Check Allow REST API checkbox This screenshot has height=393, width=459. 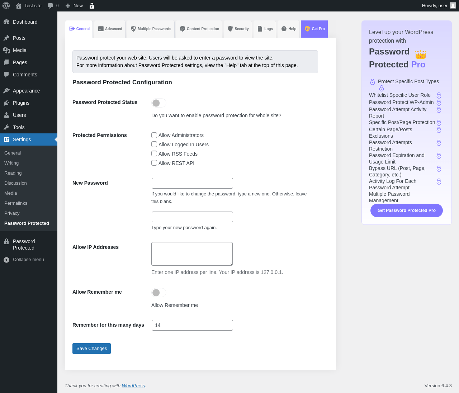click(154, 163)
